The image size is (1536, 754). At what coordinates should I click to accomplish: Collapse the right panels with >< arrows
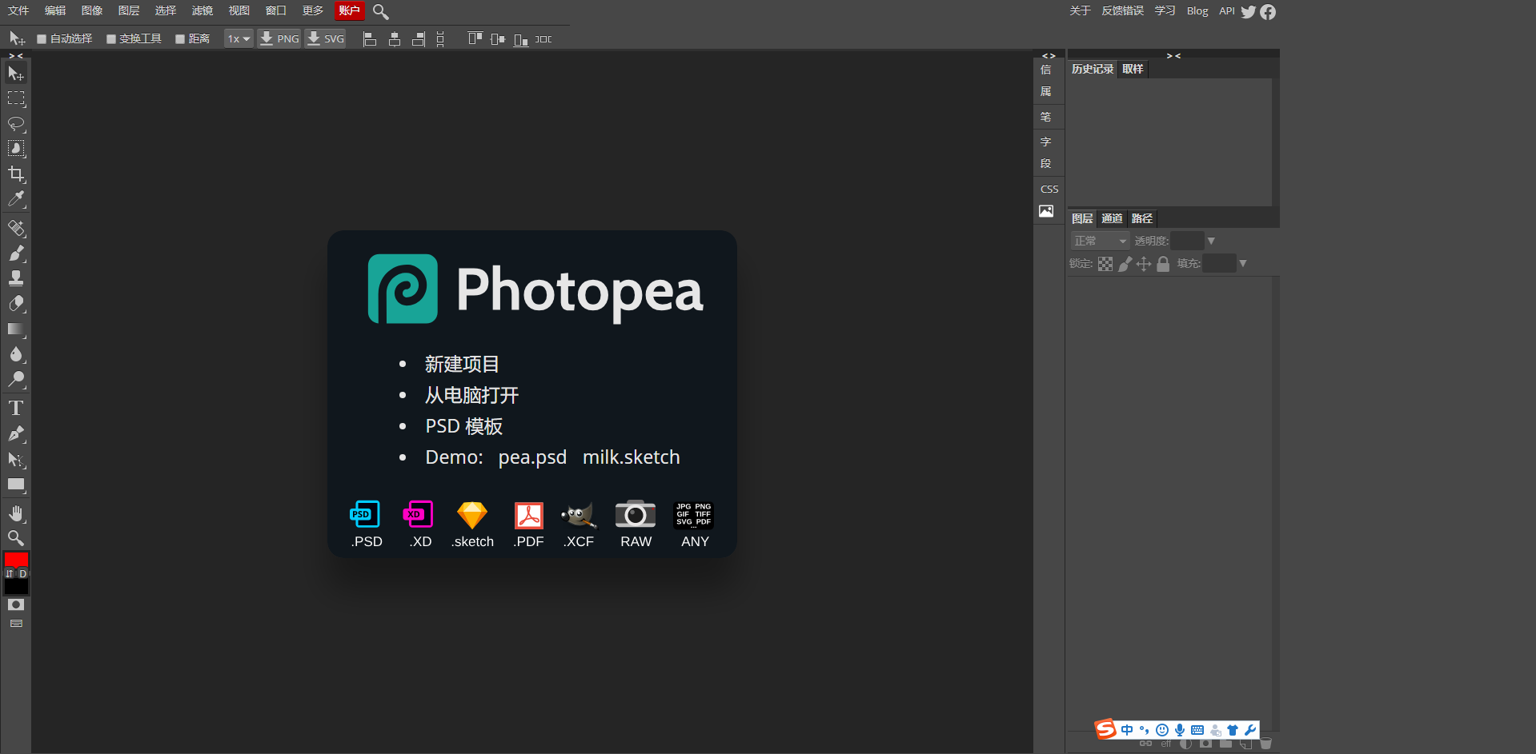(x=1173, y=56)
